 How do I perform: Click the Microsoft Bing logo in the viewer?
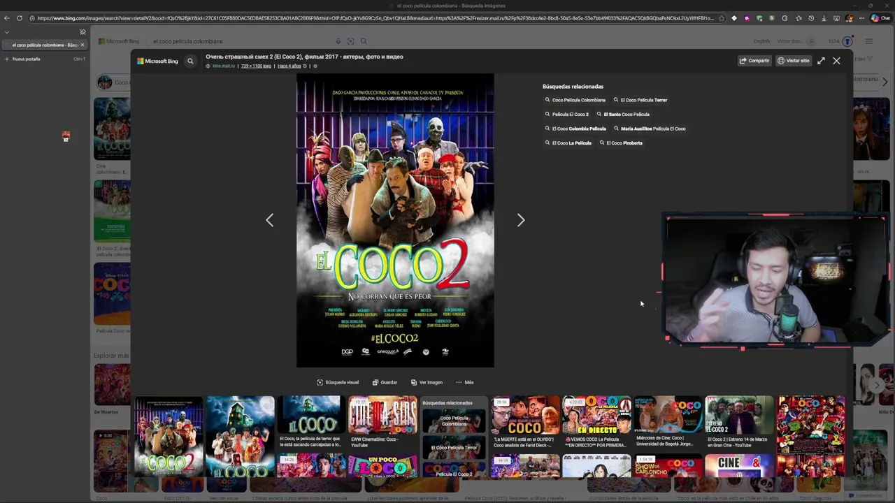tap(157, 61)
